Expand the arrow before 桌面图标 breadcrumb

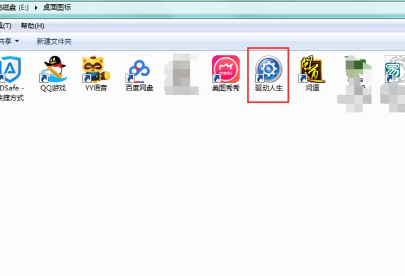pyautogui.click(x=36, y=7)
